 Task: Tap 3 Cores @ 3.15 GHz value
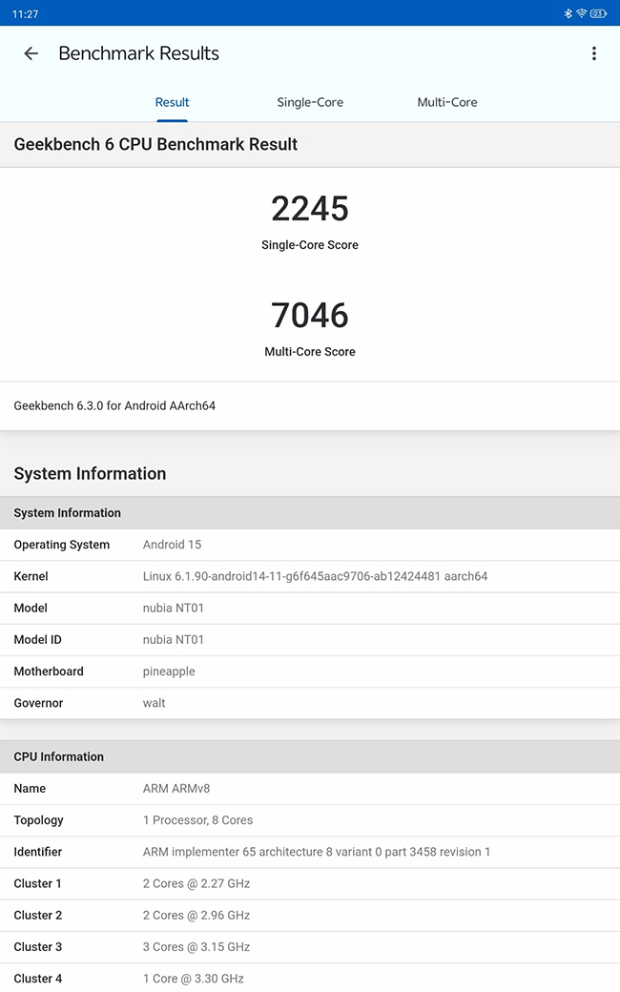(x=196, y=946)
